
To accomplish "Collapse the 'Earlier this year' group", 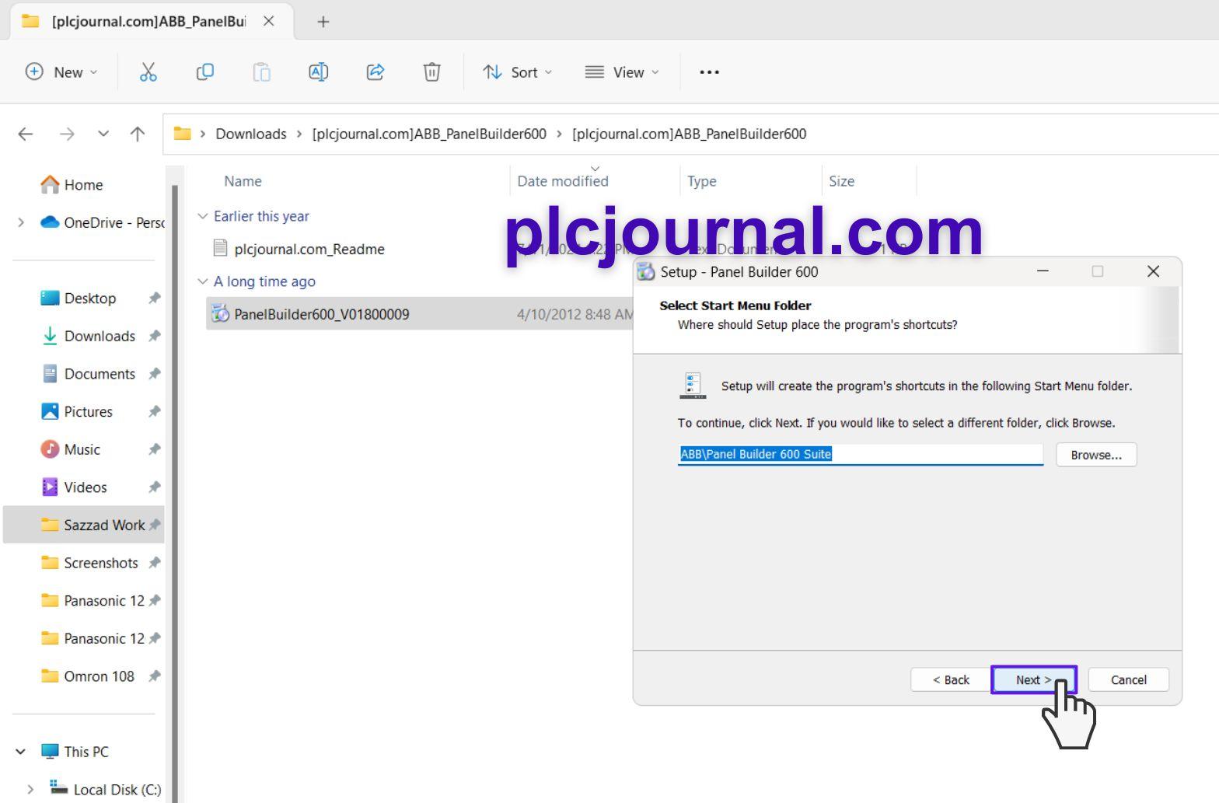I will pyautogui.click(x=203, y=216).
